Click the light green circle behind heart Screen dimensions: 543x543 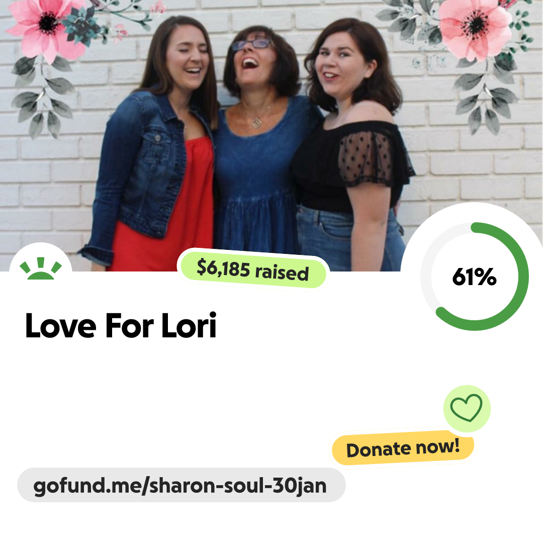467,408
